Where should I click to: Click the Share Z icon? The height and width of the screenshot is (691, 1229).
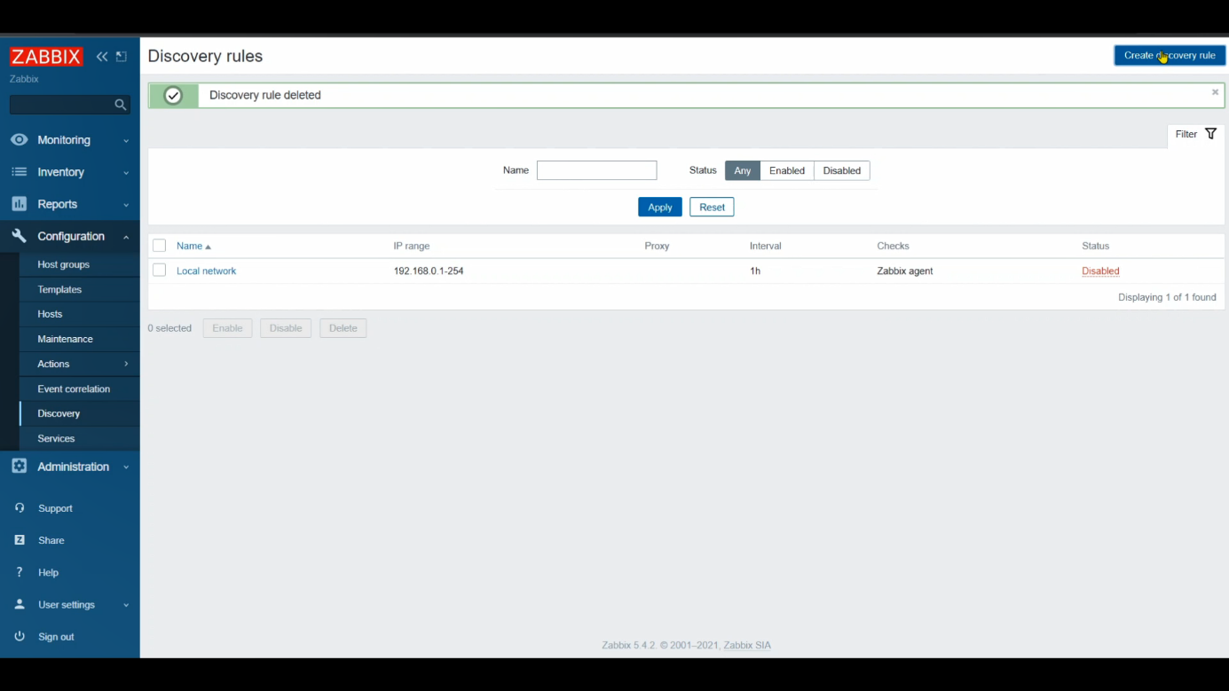(x=20, y=540)
